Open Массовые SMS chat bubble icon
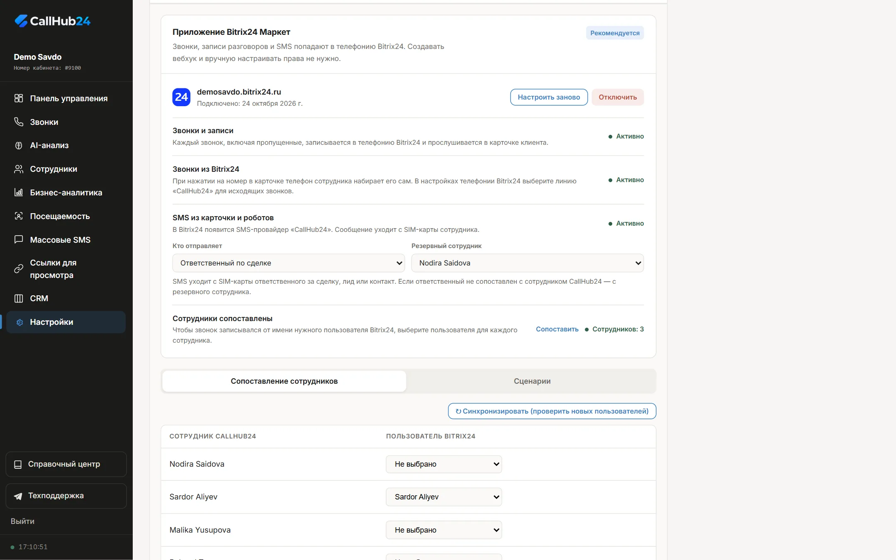Screen dimensions: 896x560 tap(19, 239)
